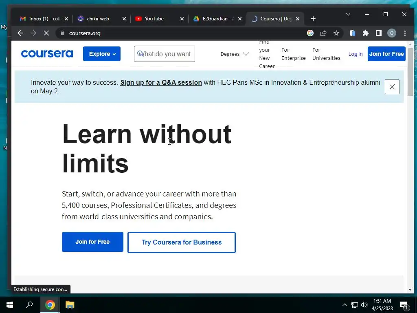The width and height of the screenshot is (417, 313).
Task: Close the Gmail Inbox tab
Action: tap(66, 19)
